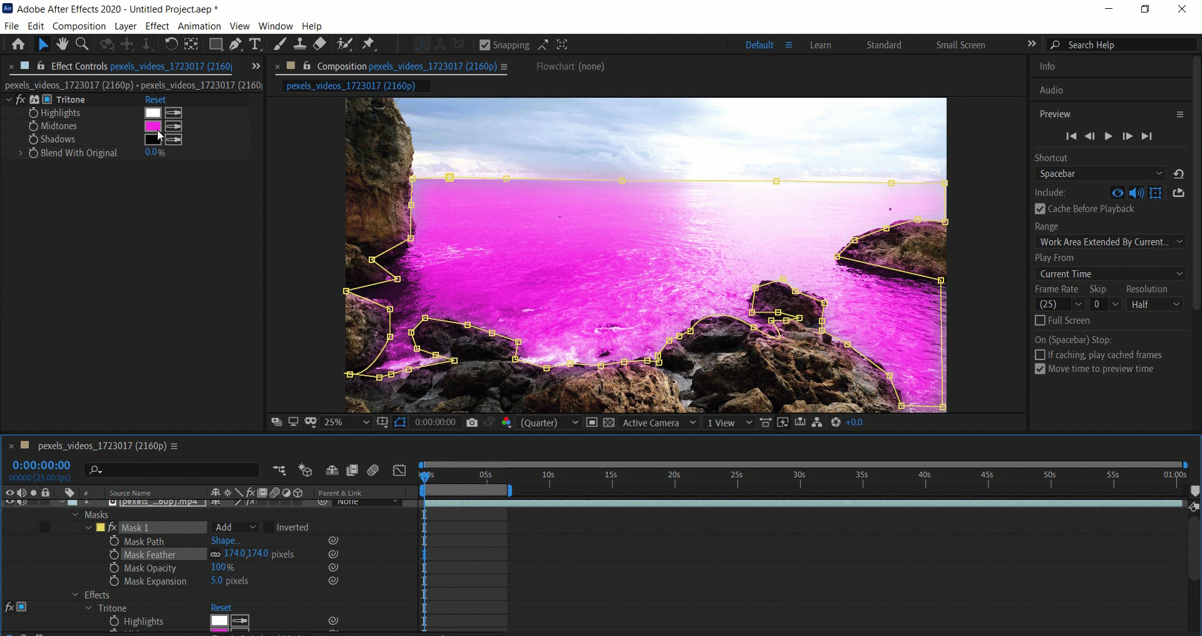The width and height of the screenshot is (1202, 636).
Task: Collapse Masks group in timeline
Action: click(75, 515)
